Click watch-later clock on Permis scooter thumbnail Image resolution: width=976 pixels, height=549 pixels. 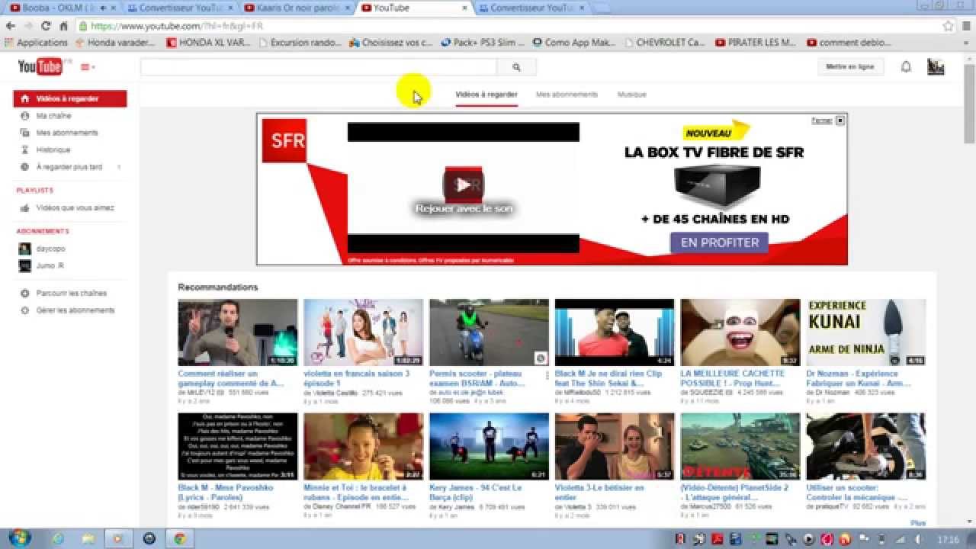click(541, 358)
